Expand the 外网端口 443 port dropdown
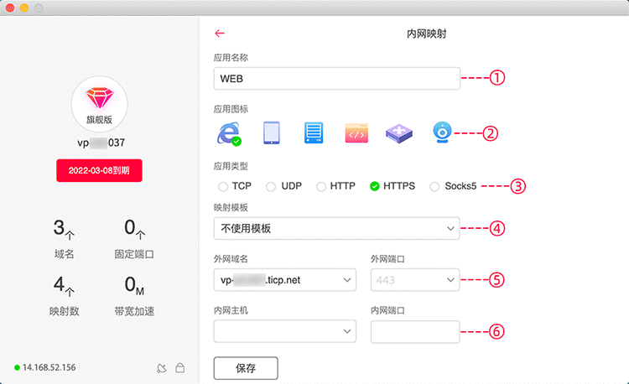Screen dimensions: 629x384 [415, 280]
